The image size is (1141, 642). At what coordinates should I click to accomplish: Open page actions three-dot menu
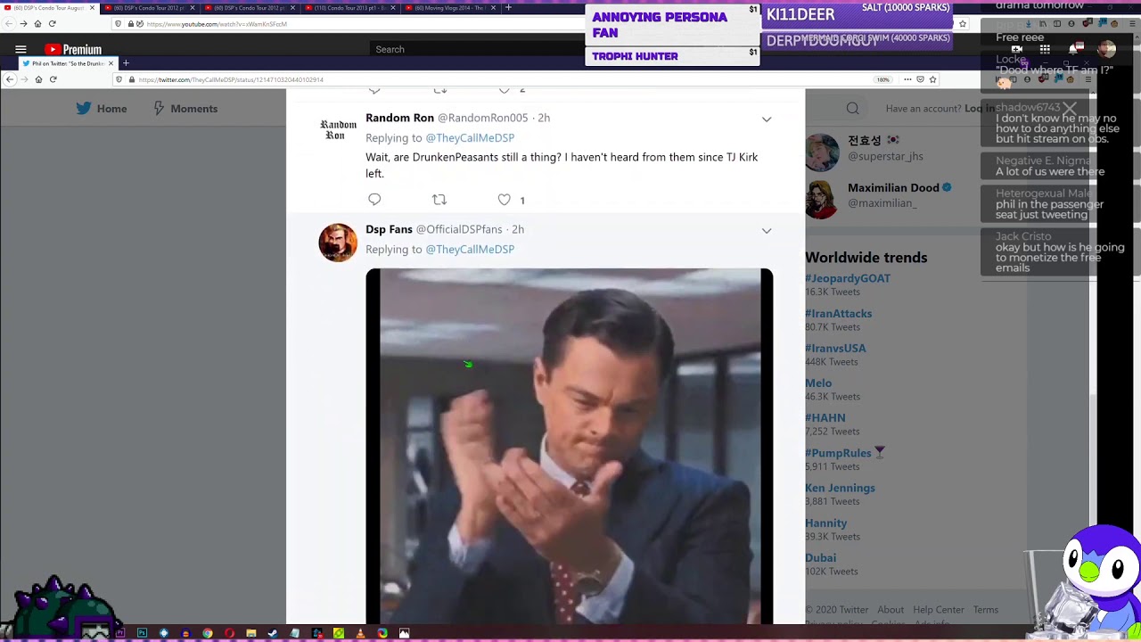(x=907, y=79)
